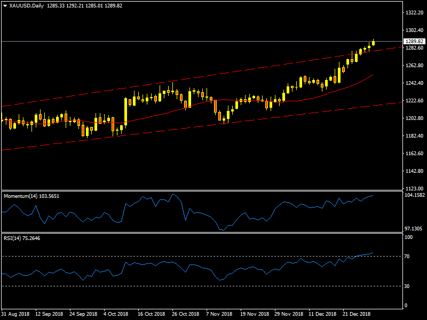This screenshot has width=427, height=320.
Task: Click the 1302.40 price scale value
Action: (414, 30)
